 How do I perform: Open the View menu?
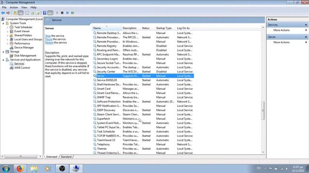pyautogui.click(x=24, y=8)
